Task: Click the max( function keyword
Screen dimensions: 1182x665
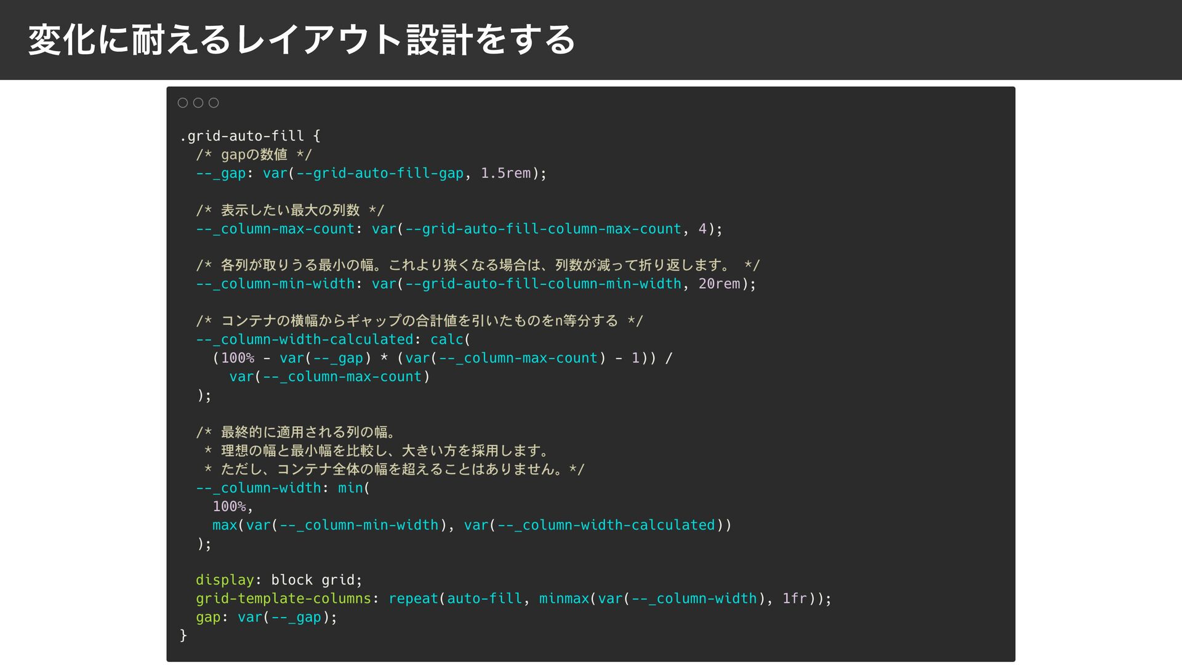Action: pyautogui.click(x=225, y=525)
